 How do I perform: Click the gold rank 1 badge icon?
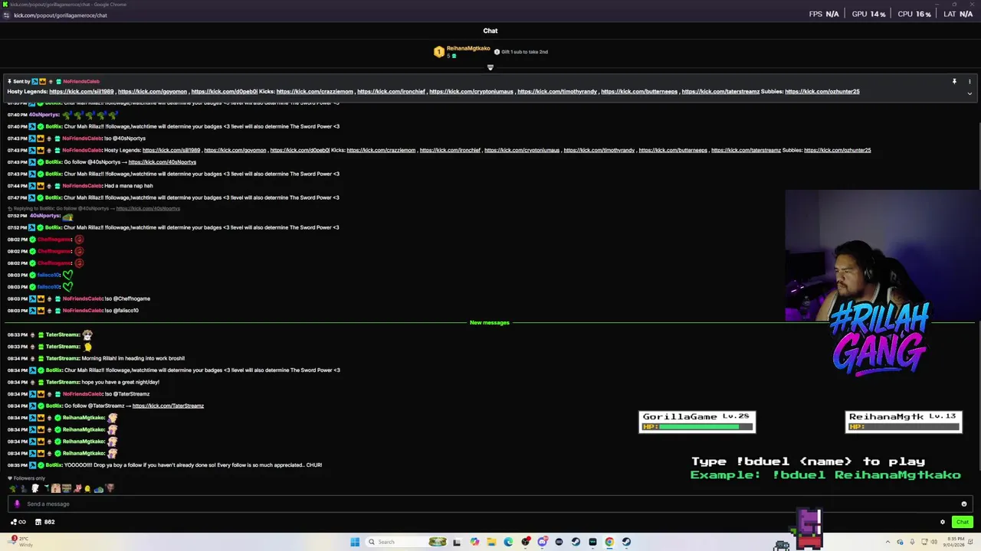click(438, 52)
